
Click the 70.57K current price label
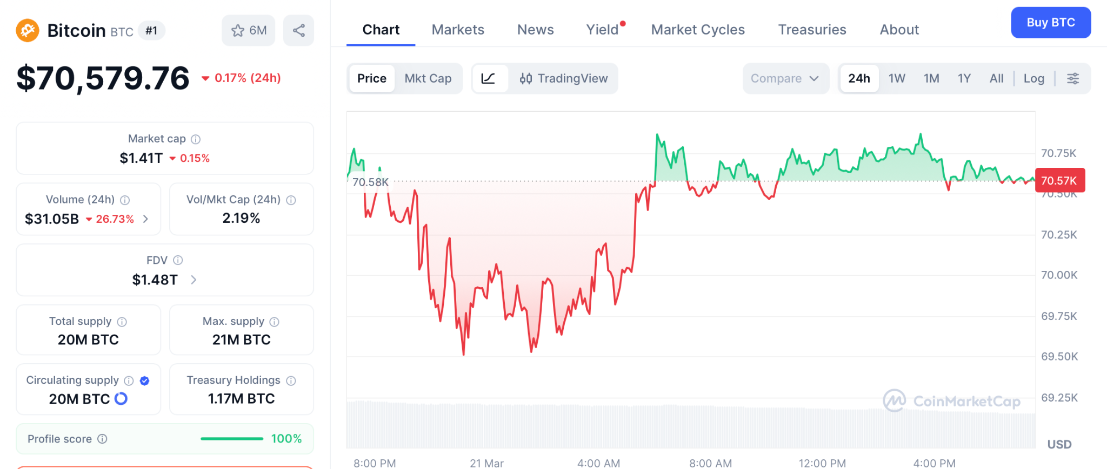[x=1059, y=181]
